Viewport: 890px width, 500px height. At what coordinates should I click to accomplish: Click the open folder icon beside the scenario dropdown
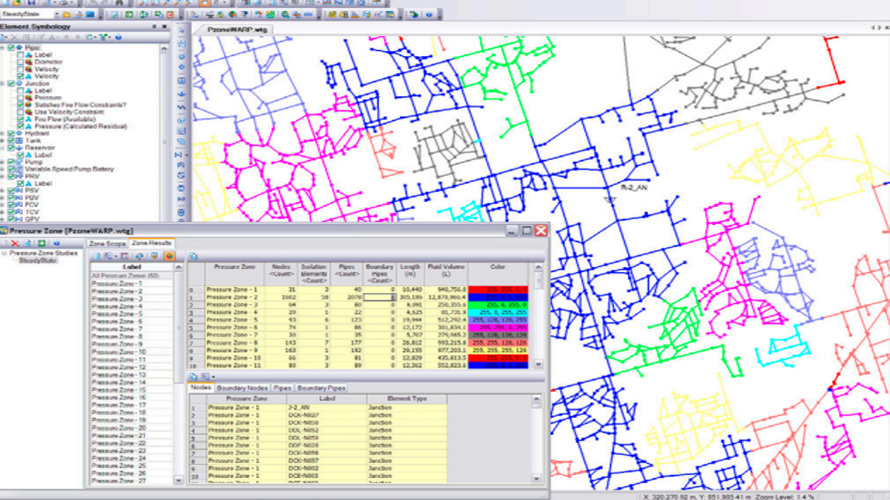[67, 14]
